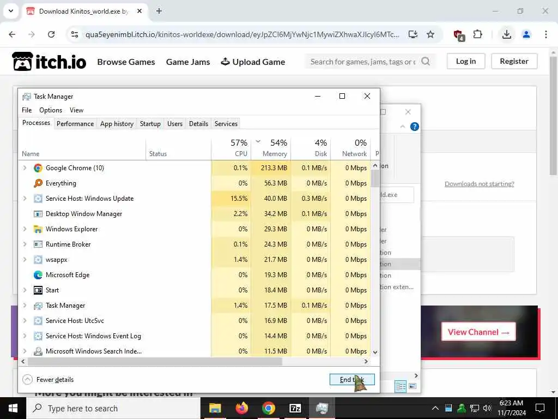
Task: Show hidden system tray icons
Action: (x=435, y=408)
